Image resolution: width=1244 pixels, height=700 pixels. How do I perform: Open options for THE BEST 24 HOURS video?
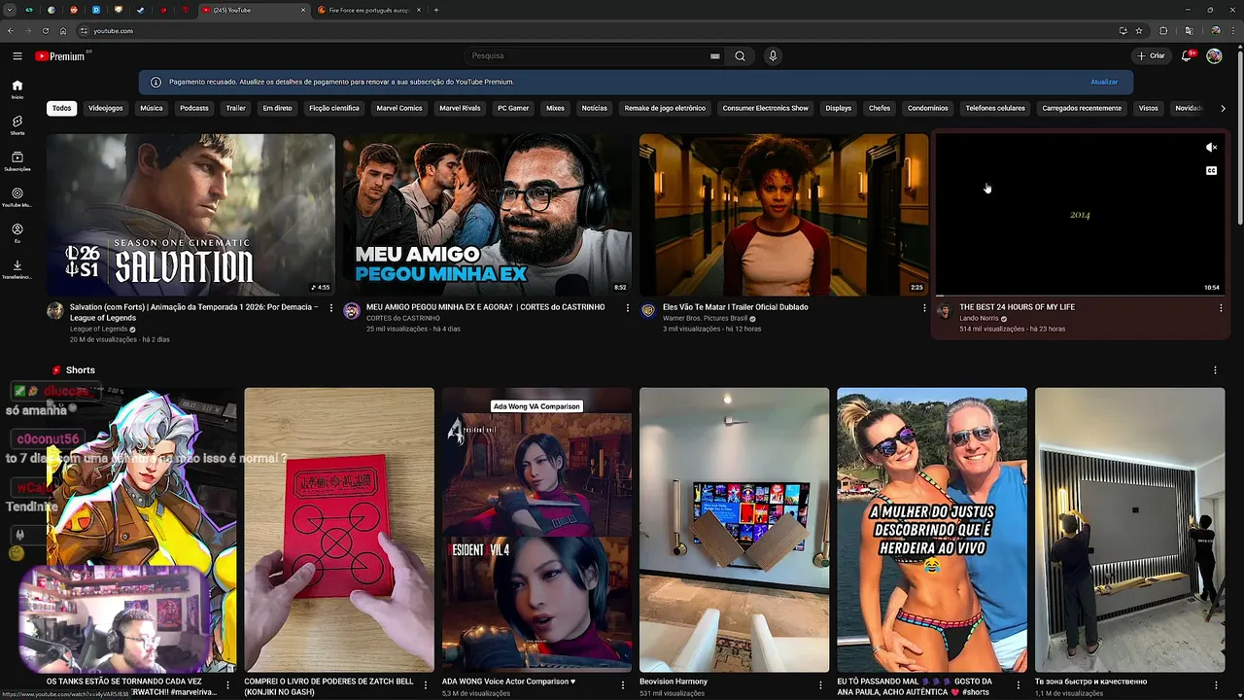(1221, 308)
